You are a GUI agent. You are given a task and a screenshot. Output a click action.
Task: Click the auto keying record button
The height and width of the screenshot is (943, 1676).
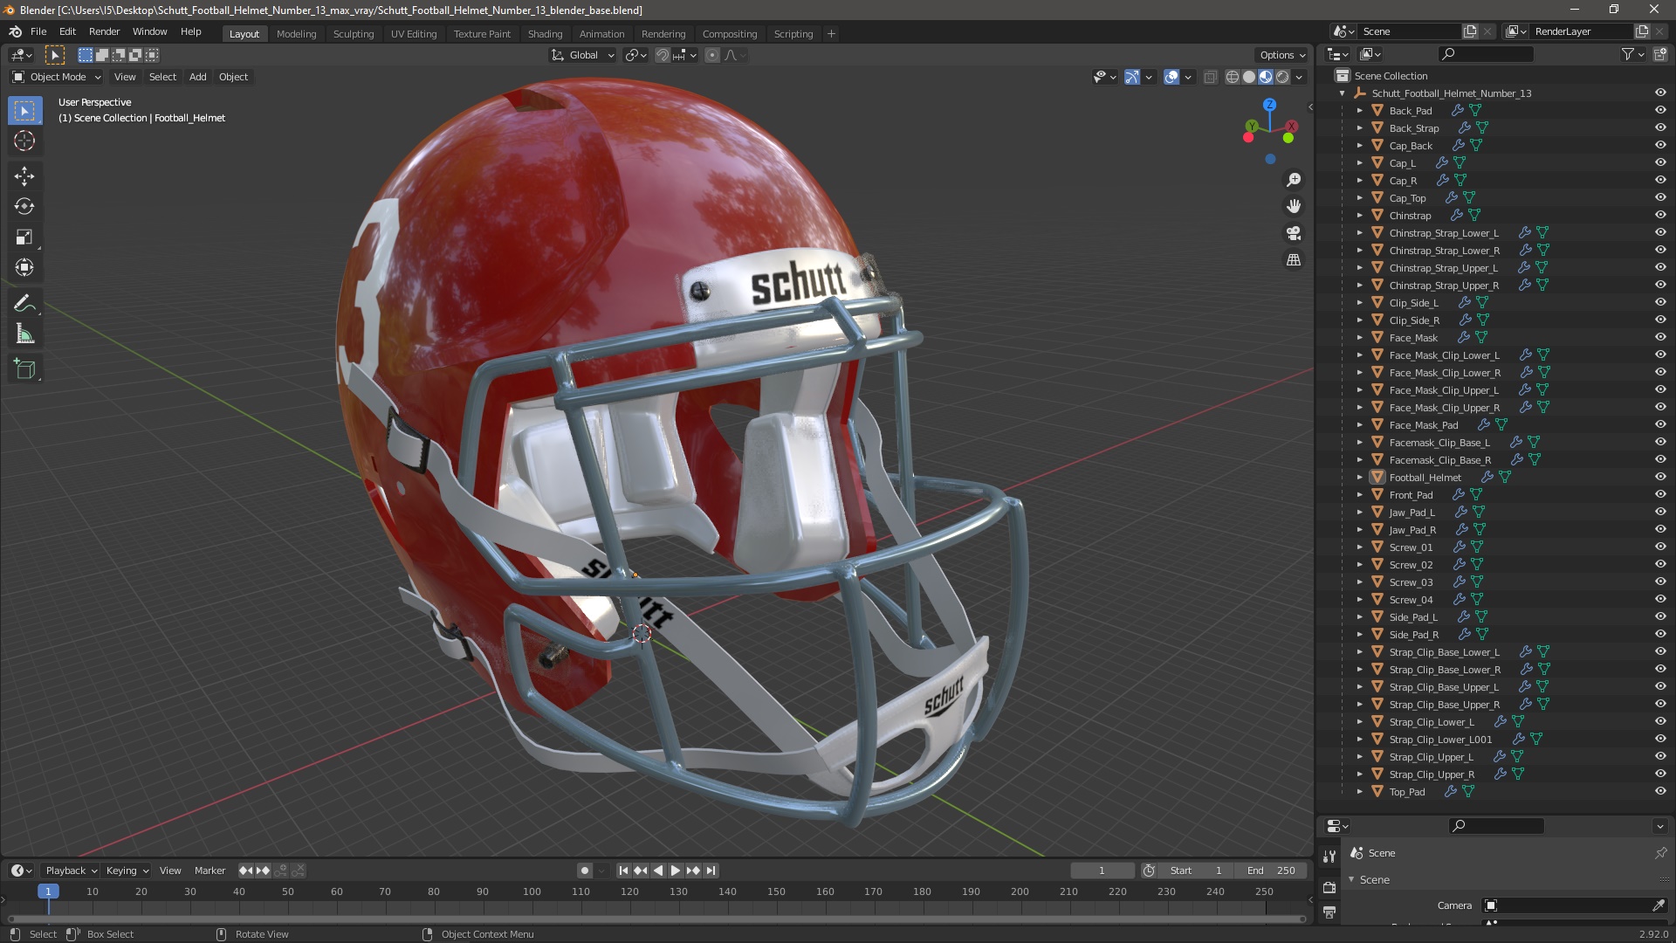tap(584, 871)
